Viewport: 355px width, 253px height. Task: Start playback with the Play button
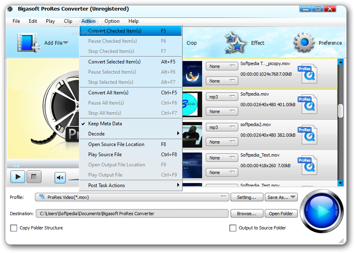coord(17,177)
